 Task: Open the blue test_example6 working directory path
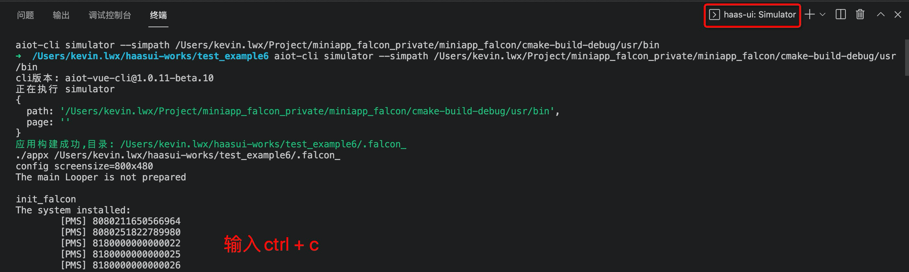tap(150, 56)
